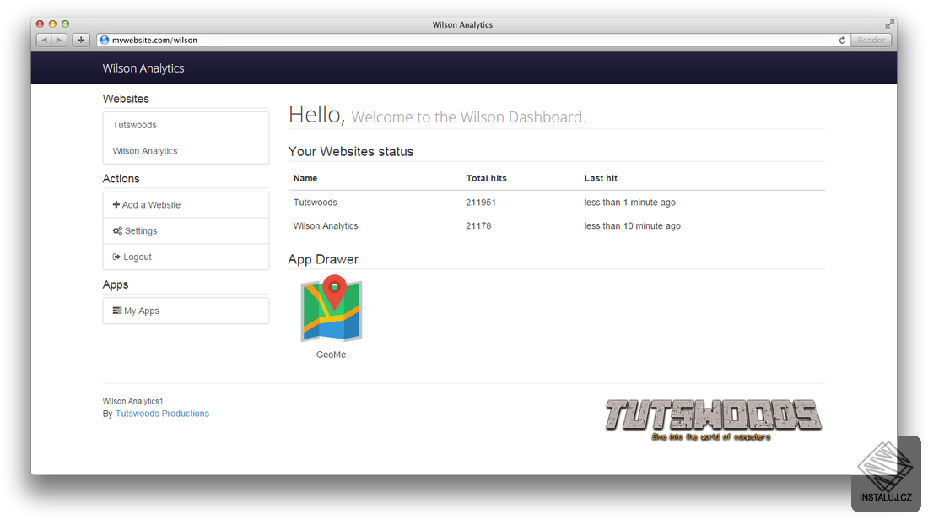Click the globe site icon in address bar
The width and height of the screenshot is (928, 520).
[105, 40]
